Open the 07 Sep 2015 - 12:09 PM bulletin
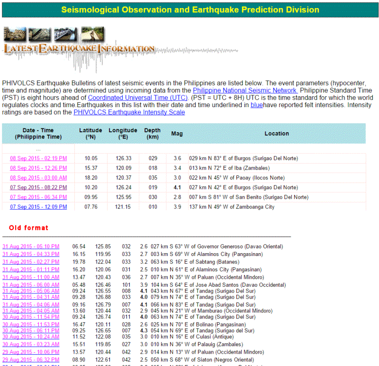The image size is (379, 366). point(38,207)
